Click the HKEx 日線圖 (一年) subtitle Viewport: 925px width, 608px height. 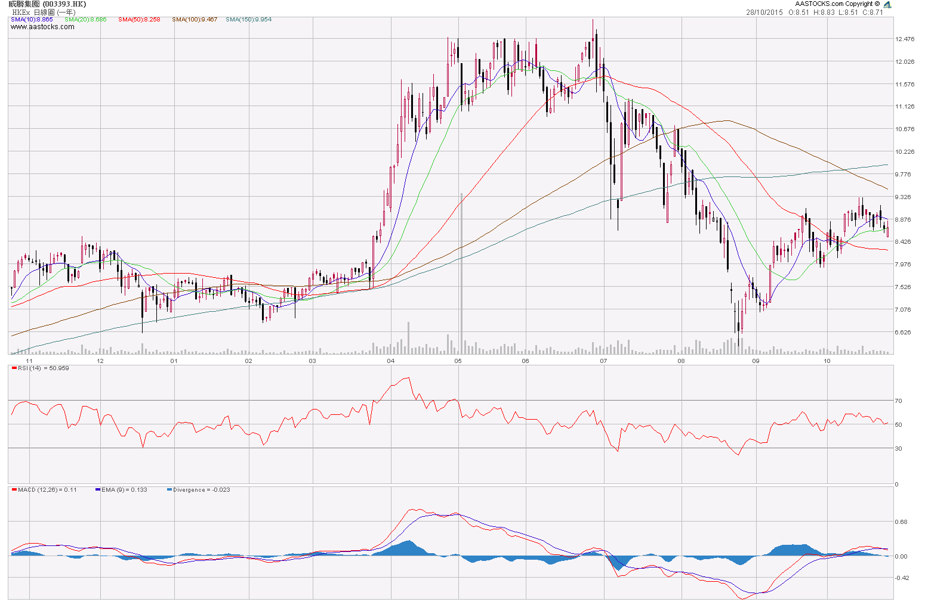tap(44, 12)
